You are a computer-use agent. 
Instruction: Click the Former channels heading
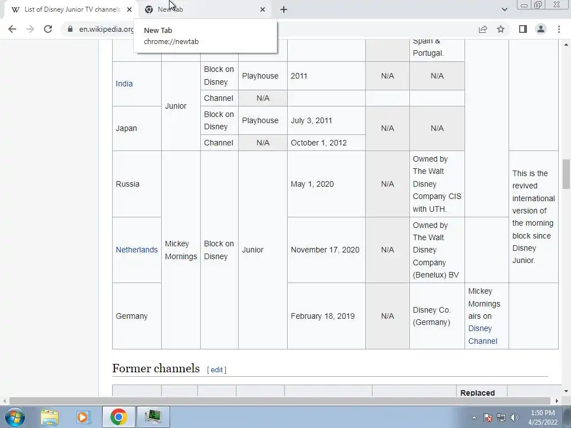tap(156, 368)
